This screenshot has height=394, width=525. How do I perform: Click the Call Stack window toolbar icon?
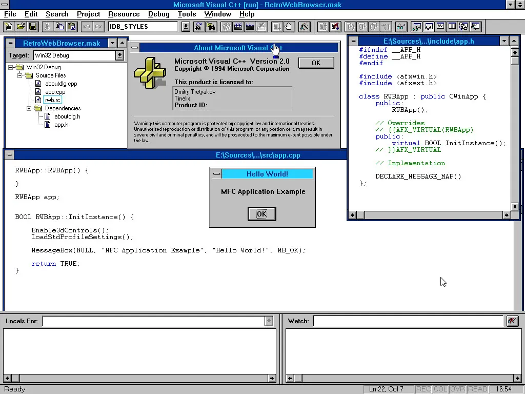[x=463, y=27]
